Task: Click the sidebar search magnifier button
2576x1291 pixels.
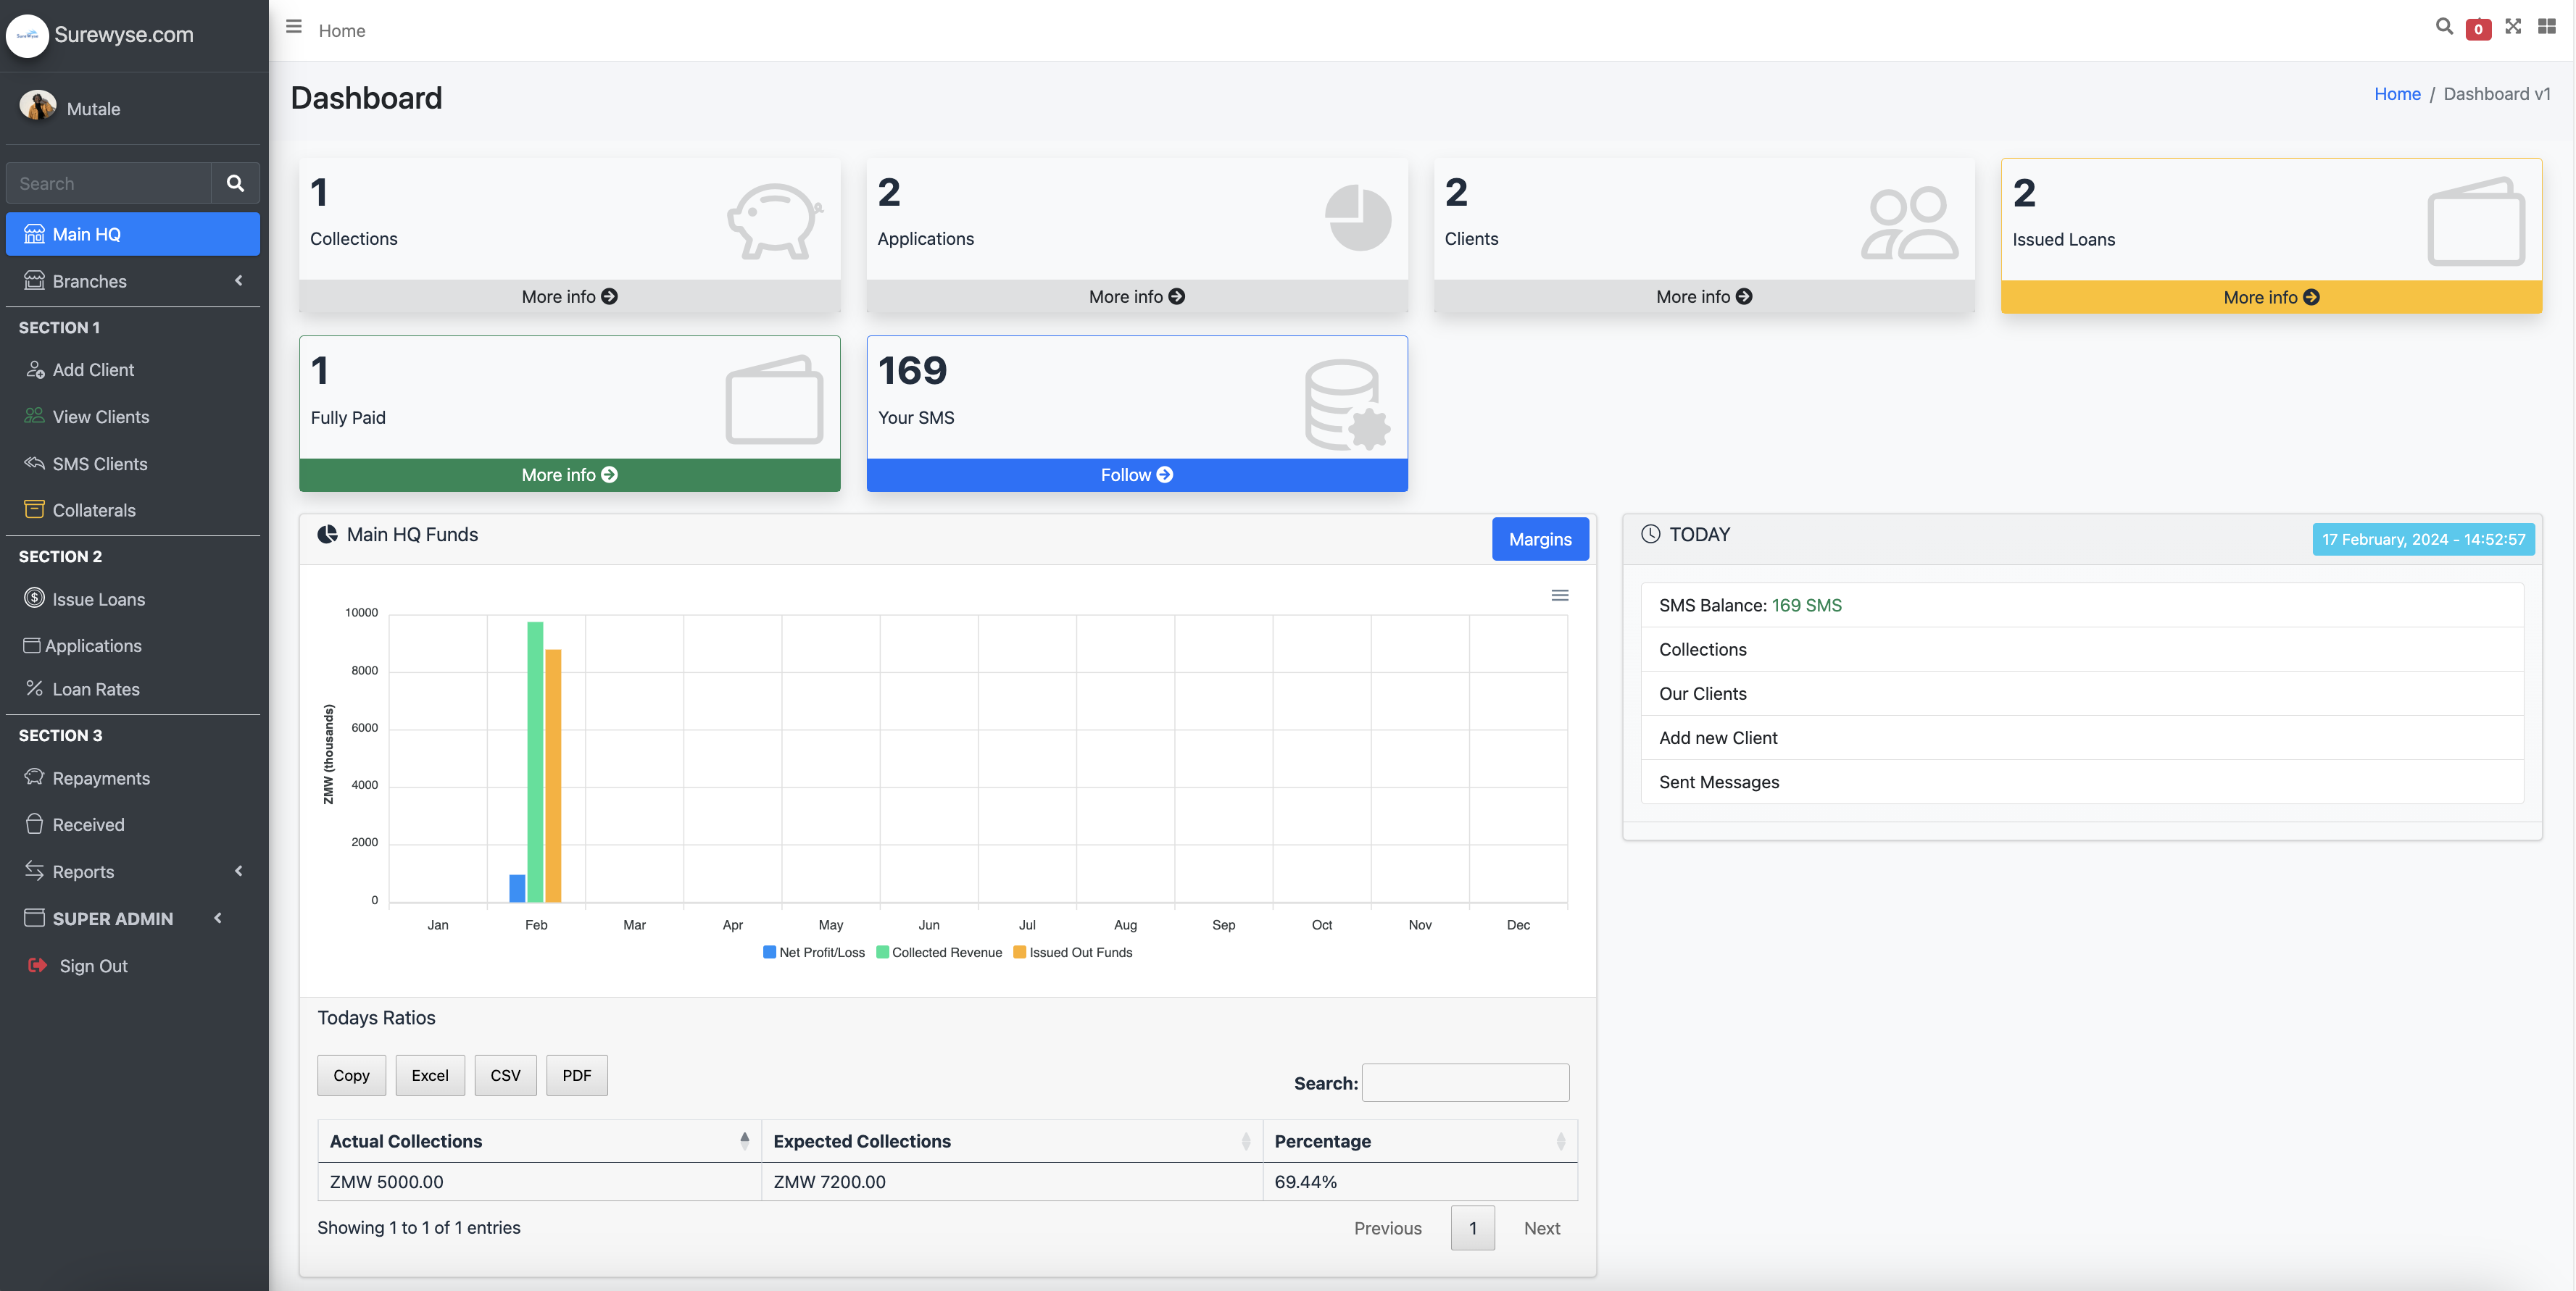Action: [x=235, y=183]
